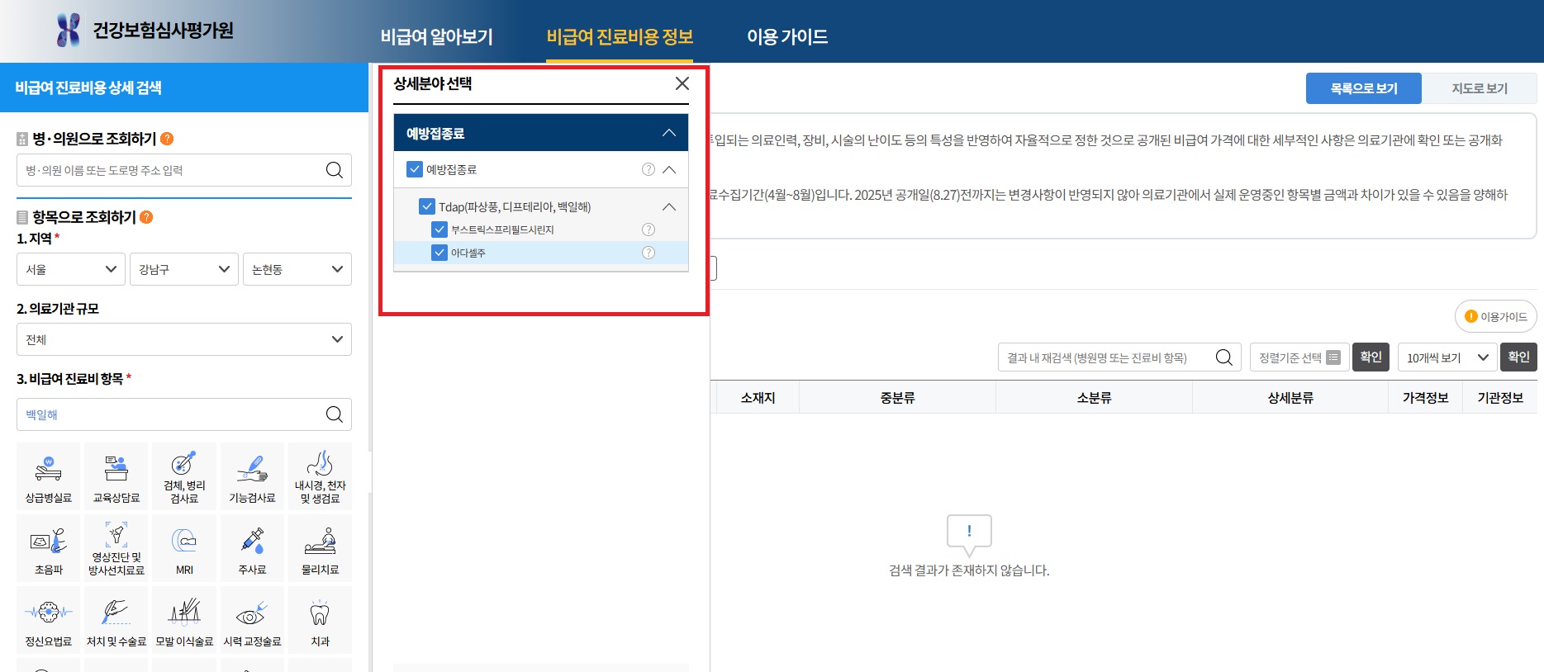The image size is (1544, 672).
Task: Open the 모발 이식술료 category icon
Action: [x=184, y=620]
